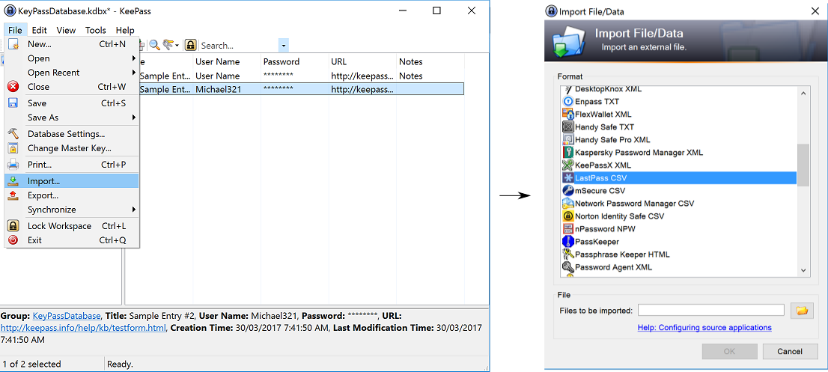Click the Kaspersky Password Manager XML icon

tap(568, 153)
